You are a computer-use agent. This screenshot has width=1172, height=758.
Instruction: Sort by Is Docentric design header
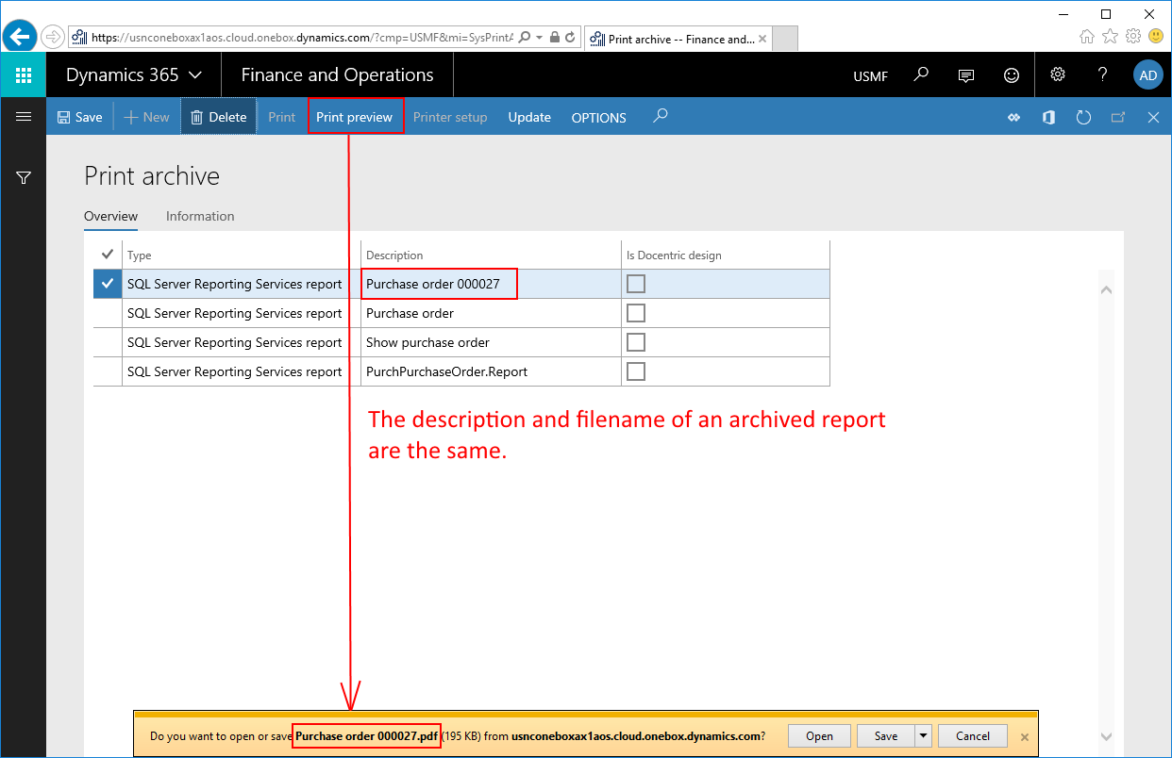674,255
